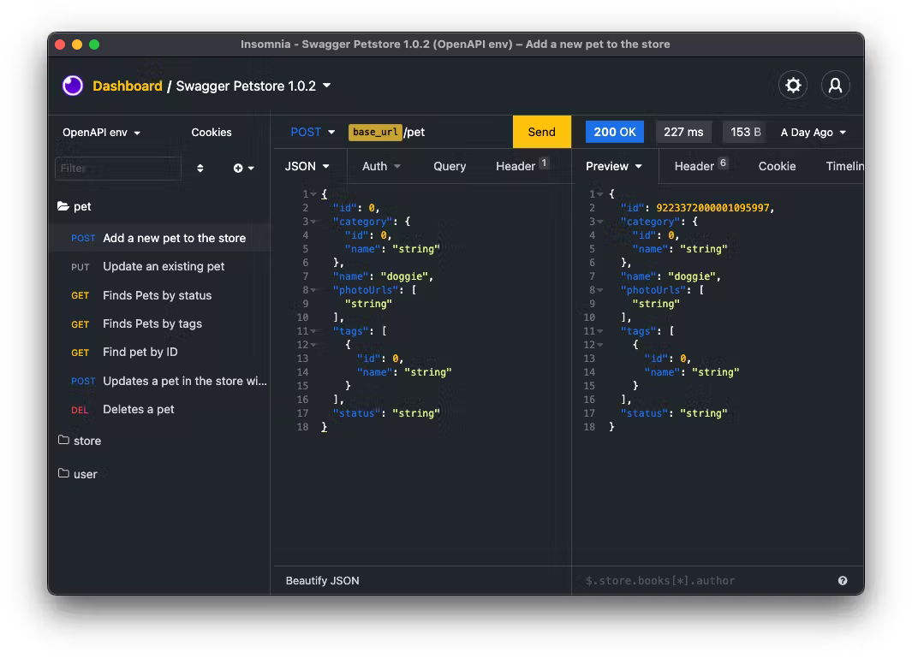The height and width of the screenshot is (658, 912).
Task: Select Add a new pet to the store
Action: pos(160,238)
